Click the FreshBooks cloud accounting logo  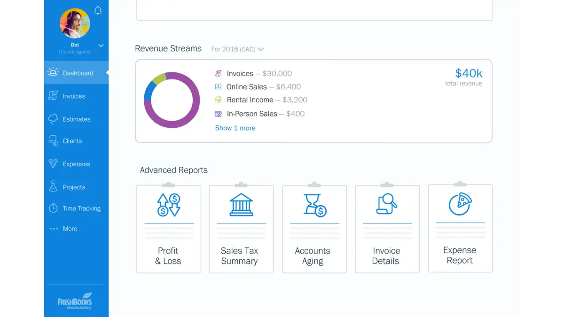[75, 301]
